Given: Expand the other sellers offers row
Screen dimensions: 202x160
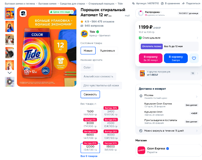Looking at the screenshot, I should pos(197,73).
